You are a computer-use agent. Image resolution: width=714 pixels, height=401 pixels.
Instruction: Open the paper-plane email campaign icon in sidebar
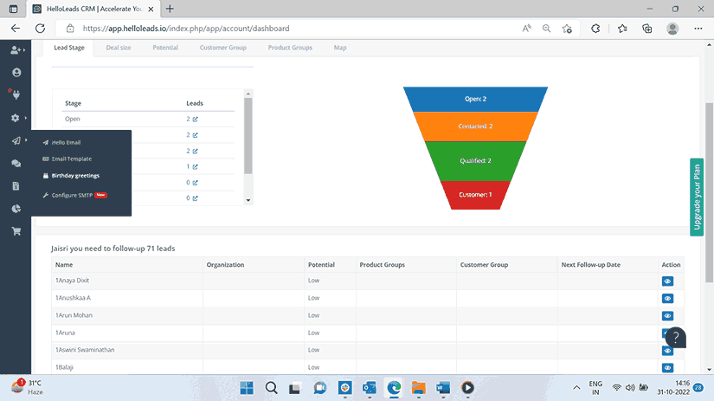pos(16,140)
